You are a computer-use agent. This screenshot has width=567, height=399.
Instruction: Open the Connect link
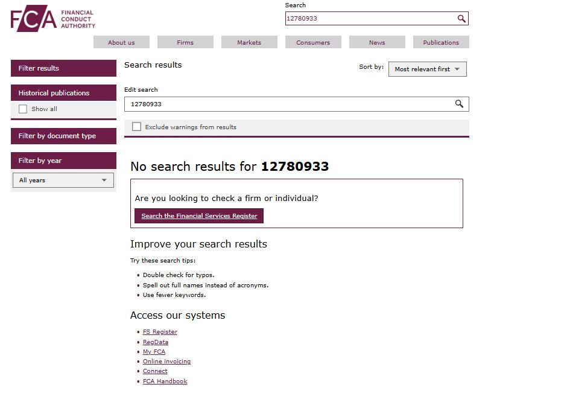(155, 371)
